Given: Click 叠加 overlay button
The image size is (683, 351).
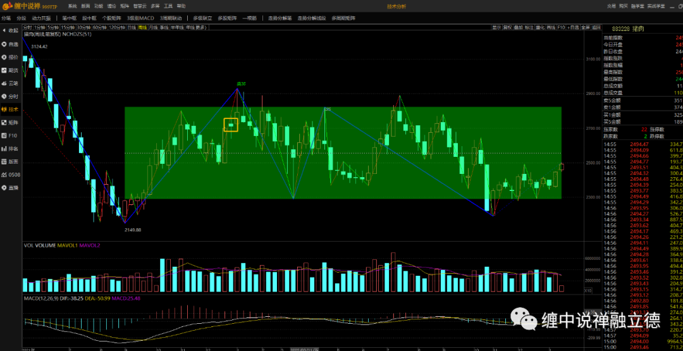Looking at the screenshot, I should click(519, 27).
